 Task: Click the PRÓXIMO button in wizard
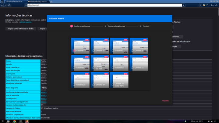click(165, 101)
